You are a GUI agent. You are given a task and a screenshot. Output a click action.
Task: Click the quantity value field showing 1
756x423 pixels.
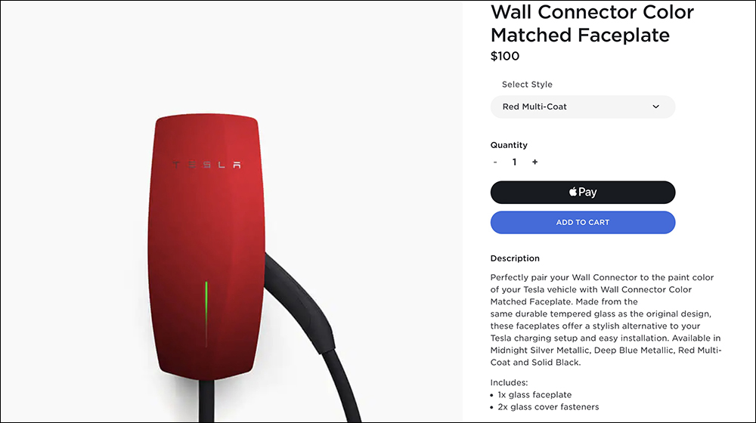pos(514,162)
